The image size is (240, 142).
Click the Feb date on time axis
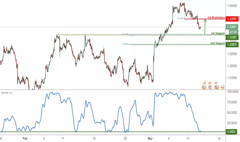click(25, 138)
